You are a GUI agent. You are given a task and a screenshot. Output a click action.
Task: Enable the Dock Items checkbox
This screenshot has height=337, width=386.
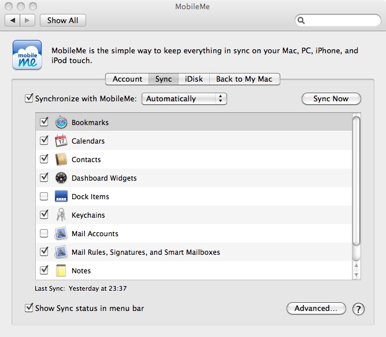(x=44, y=196)
